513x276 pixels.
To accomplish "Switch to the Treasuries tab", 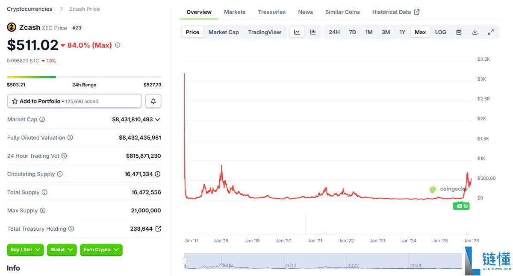I will click(272, 12).
